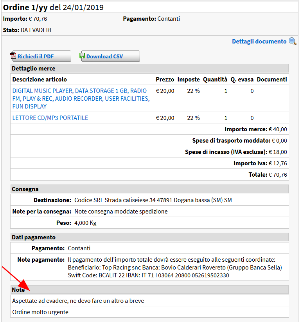Click the Peso value 4,000 Kg
The image size is (302, 322).
pyautogui.click(x=85, y=223)
